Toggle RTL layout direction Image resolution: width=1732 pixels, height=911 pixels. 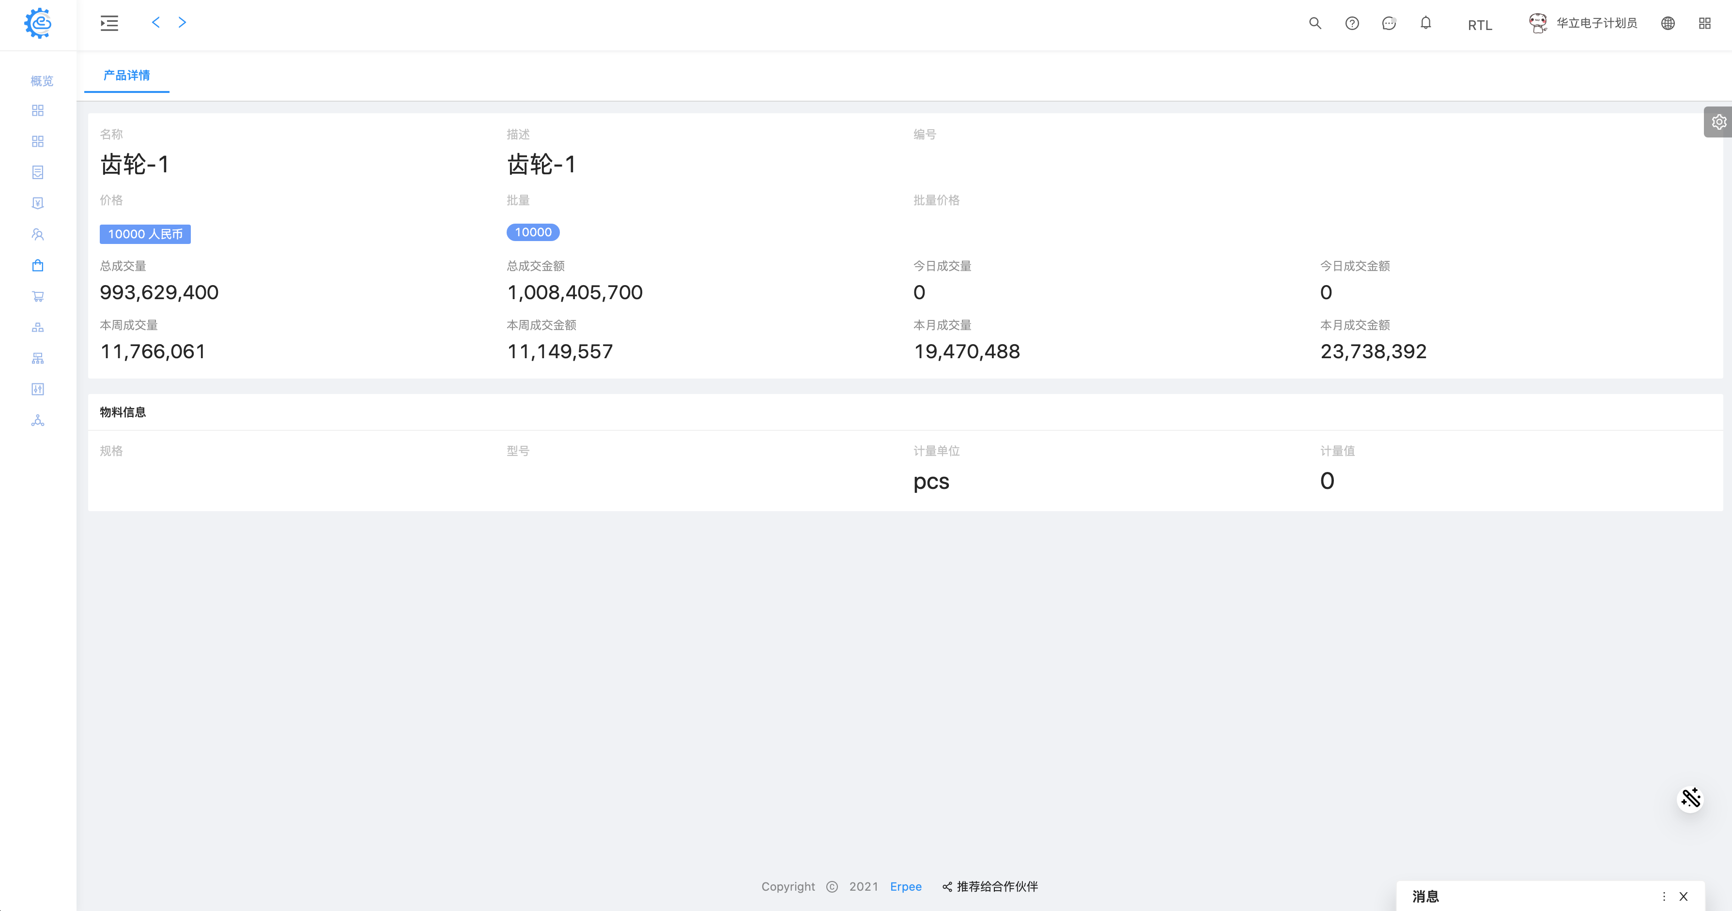(x=1480, y=25)
